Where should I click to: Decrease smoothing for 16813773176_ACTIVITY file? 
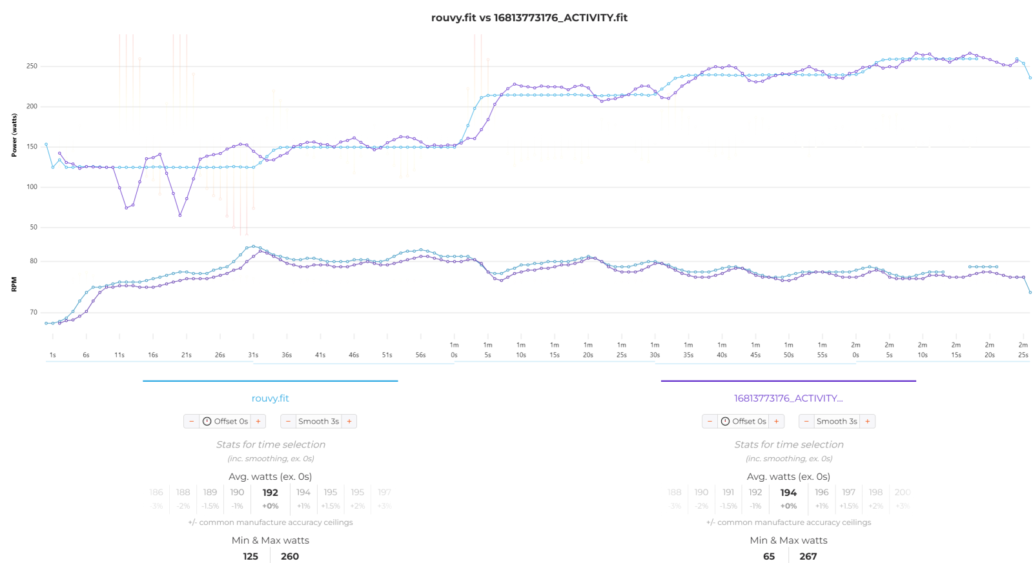tap(806, 421)
